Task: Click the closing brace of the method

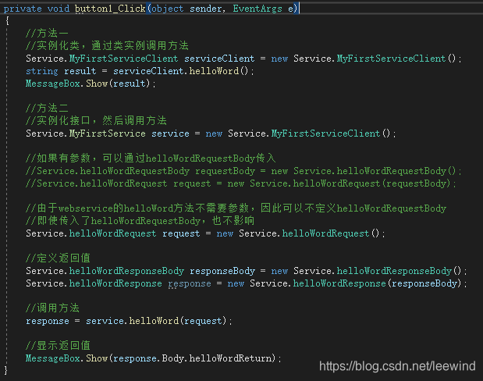Action: (x=6, y=370)
